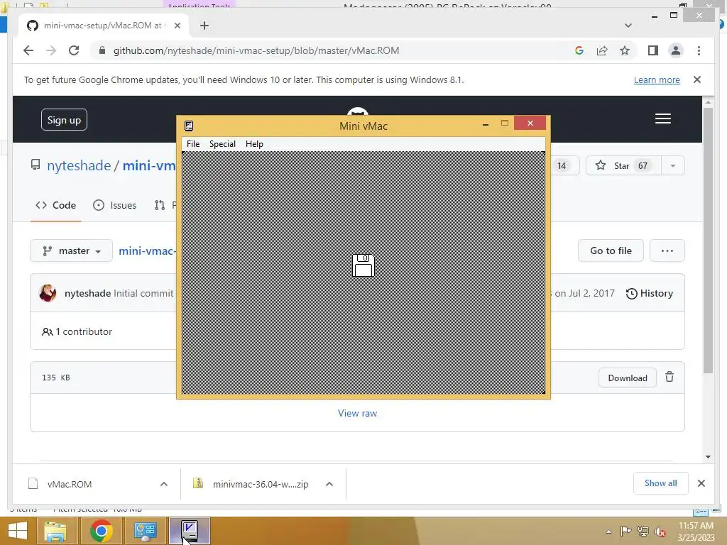Reload the GitHub page
The width and height of the screenshot is (727, 545).
(x=74, y=50)
